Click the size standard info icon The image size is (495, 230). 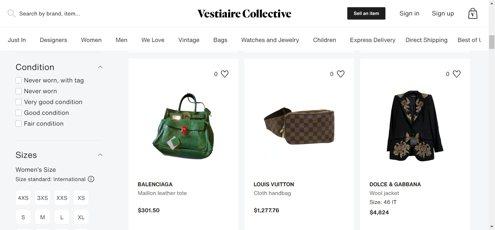[x=91, y=179]
